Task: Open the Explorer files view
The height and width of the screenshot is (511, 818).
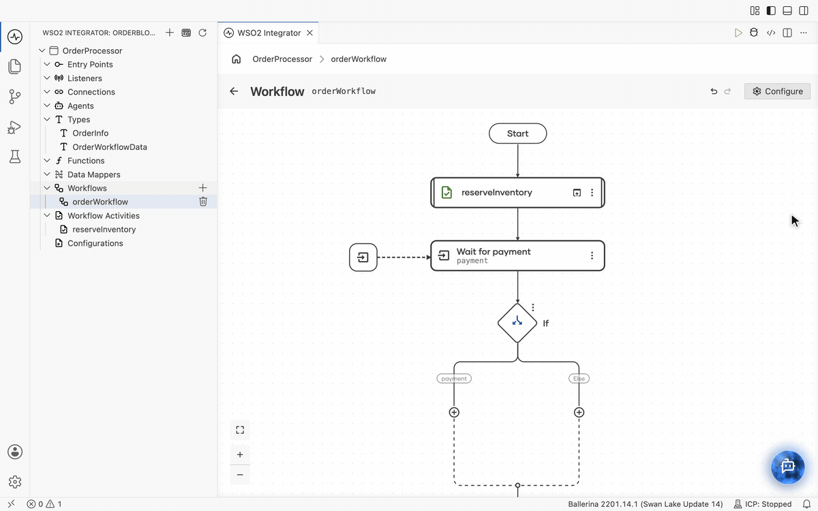Action: 15,66
